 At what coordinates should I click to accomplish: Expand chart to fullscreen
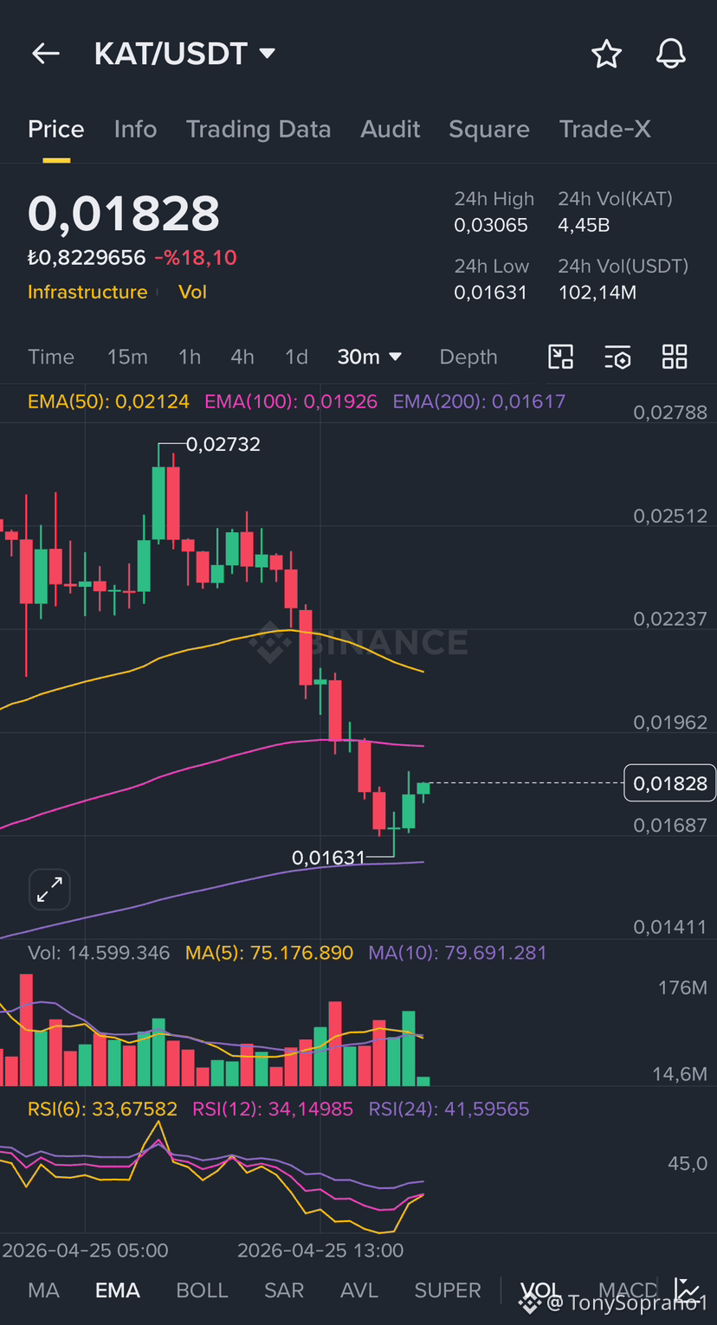point(49,890)
